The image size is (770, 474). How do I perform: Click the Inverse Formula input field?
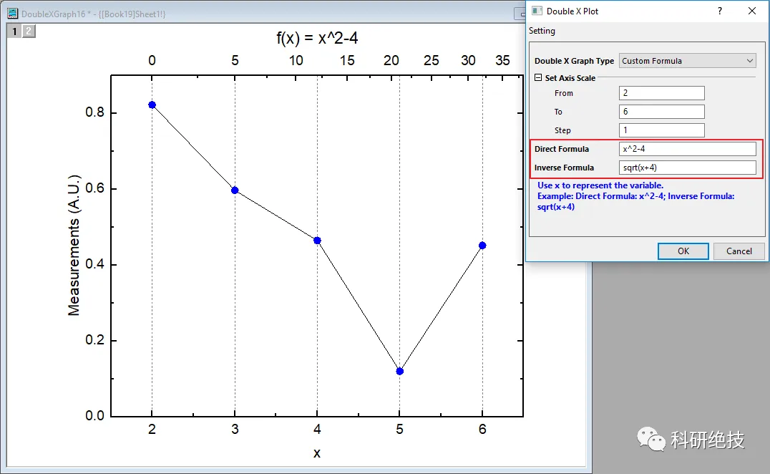(x=687, y=168)
